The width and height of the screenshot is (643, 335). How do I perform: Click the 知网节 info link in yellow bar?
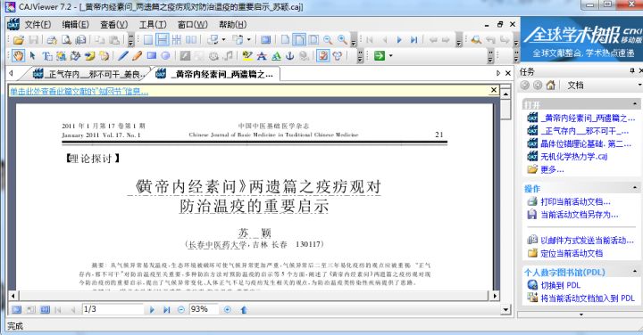(x=79, y=91)
